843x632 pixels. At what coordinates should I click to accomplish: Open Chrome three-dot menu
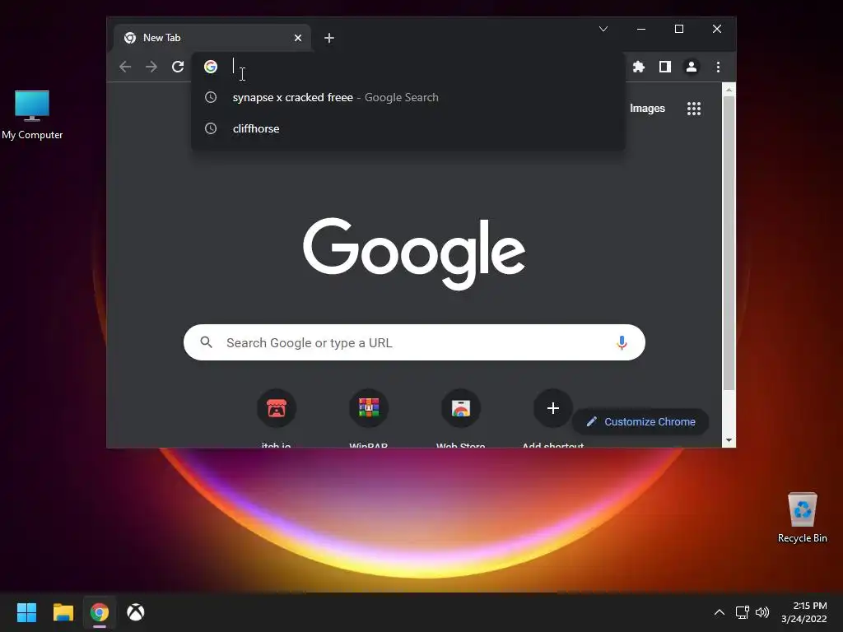pyautogui.click(x=718, y=67)
